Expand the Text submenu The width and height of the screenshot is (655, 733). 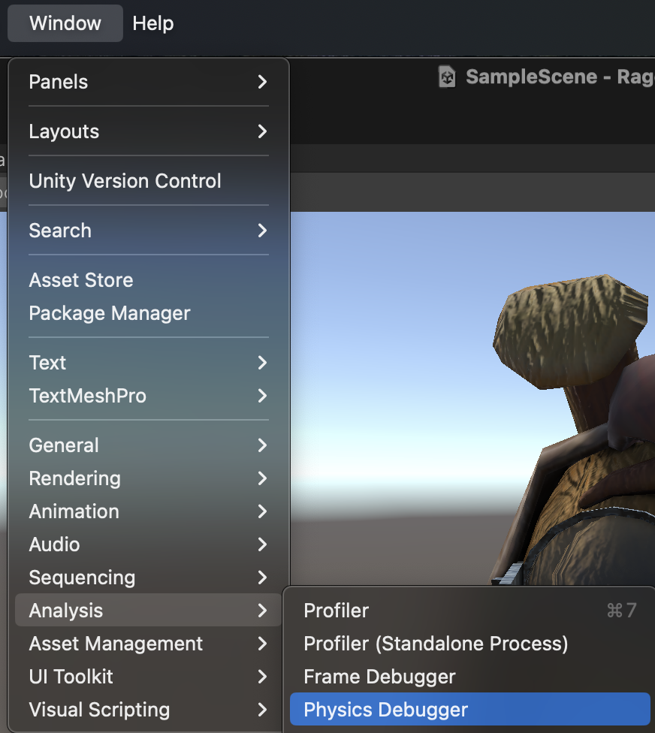[148, 363]
